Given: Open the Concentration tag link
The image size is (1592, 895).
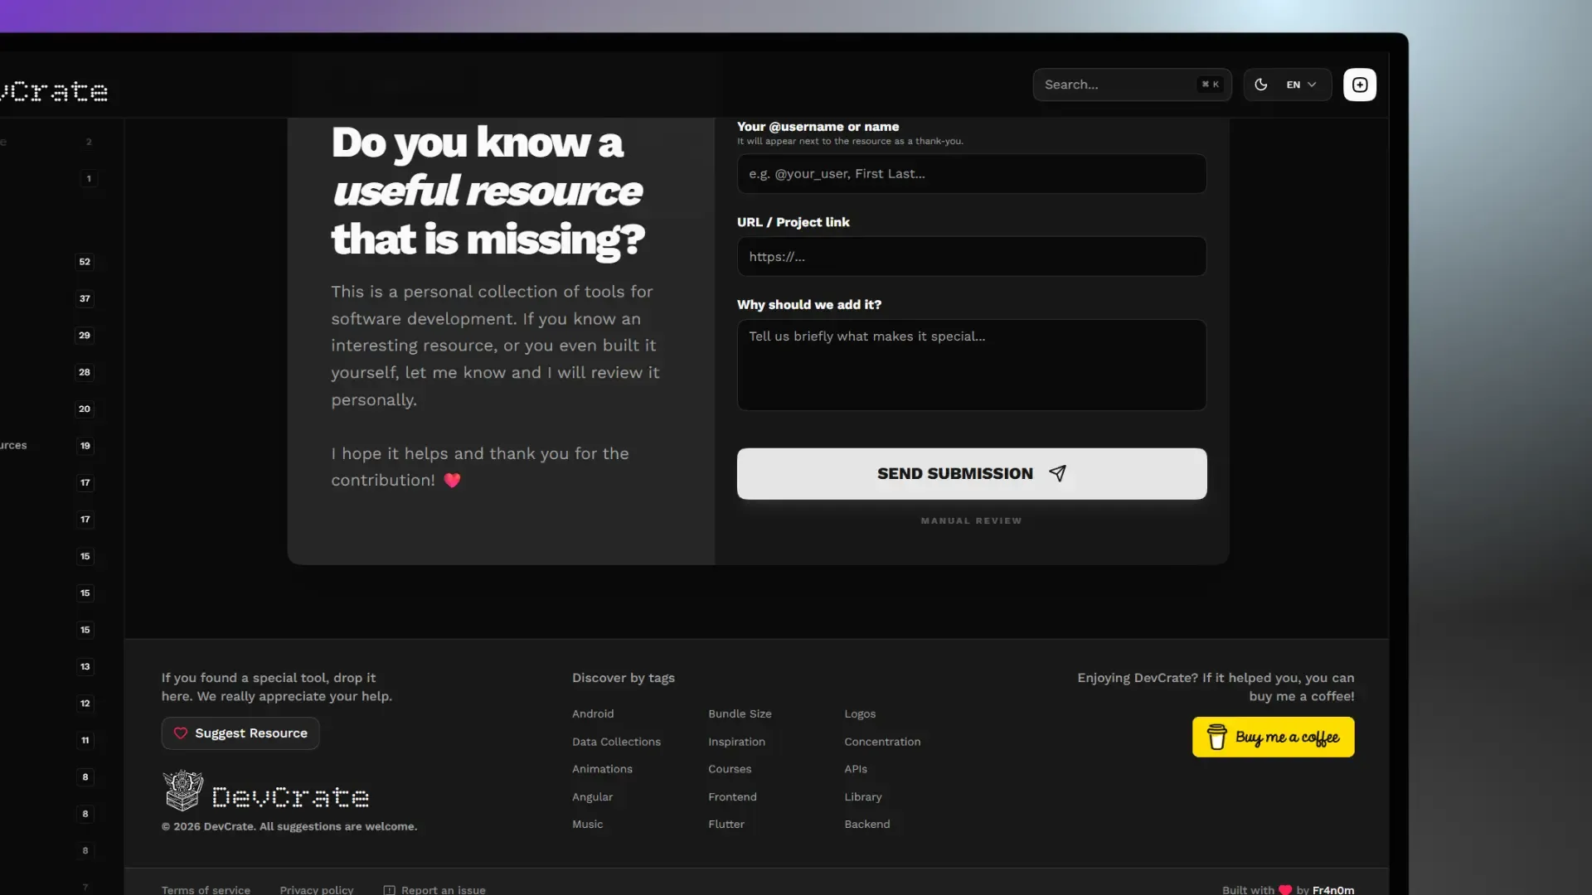Looking at the screenshot, I should coord(882,742).
